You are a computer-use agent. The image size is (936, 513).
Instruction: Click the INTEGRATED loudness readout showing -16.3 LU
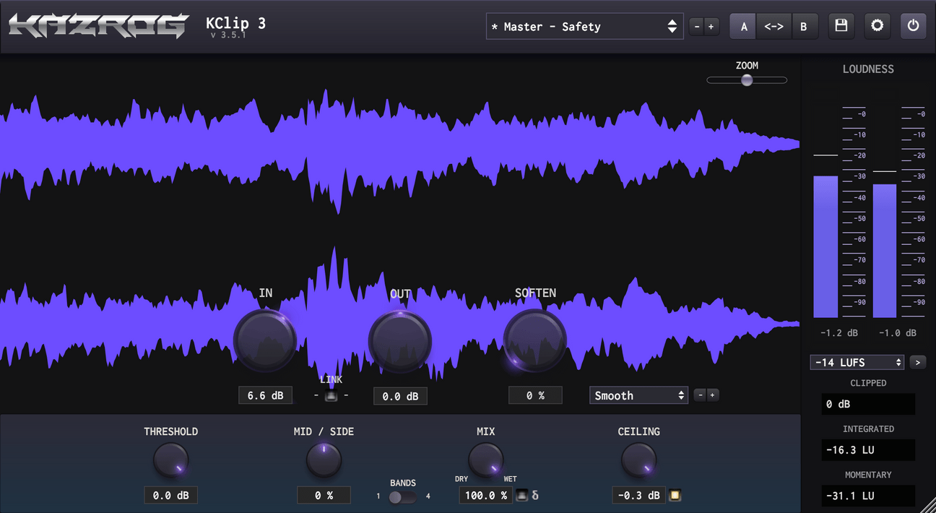(x=868, y=450)
